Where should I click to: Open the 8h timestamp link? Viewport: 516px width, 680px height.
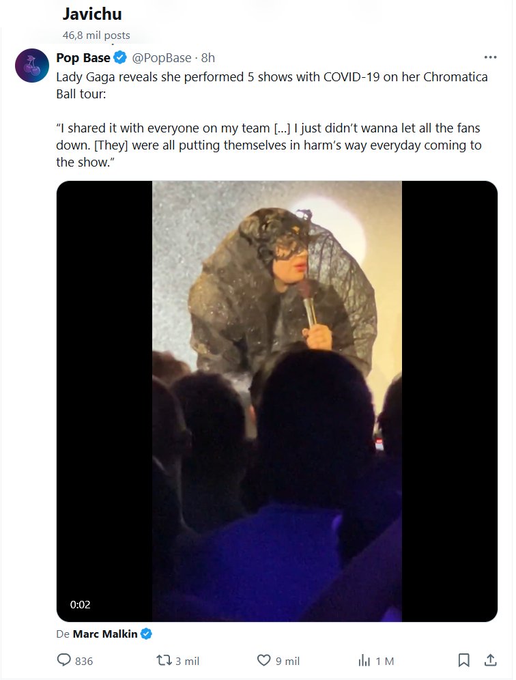[x=207, y=58]
